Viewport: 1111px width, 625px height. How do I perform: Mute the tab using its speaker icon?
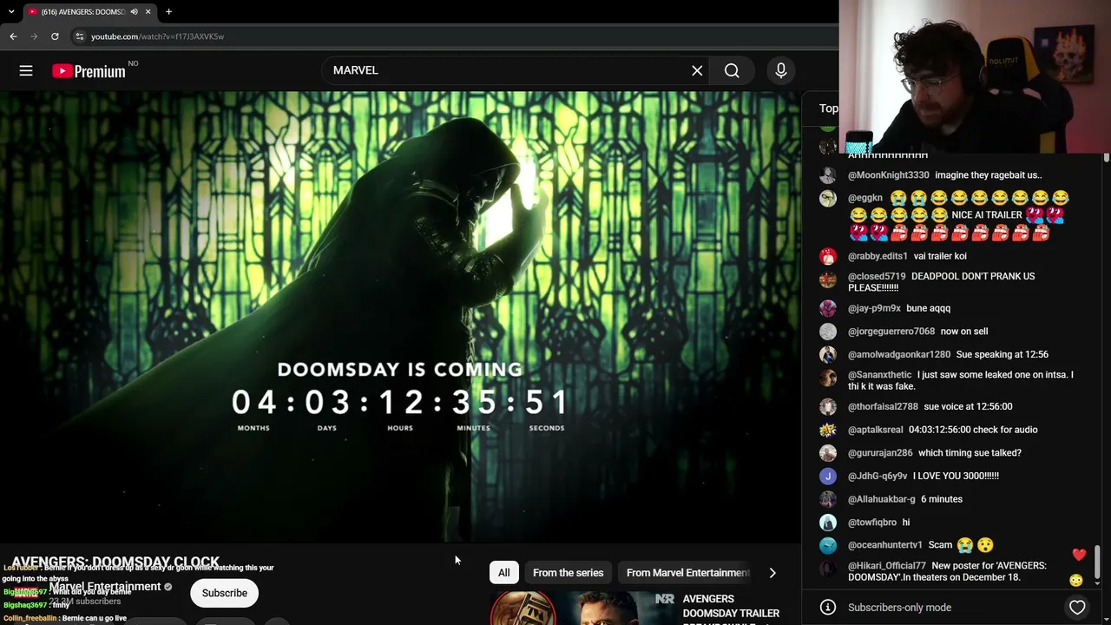[134, 12]
